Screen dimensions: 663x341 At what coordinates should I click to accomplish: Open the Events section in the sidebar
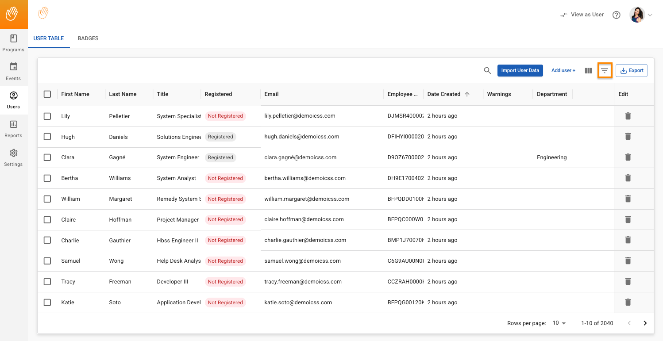(x=13, y=72)
